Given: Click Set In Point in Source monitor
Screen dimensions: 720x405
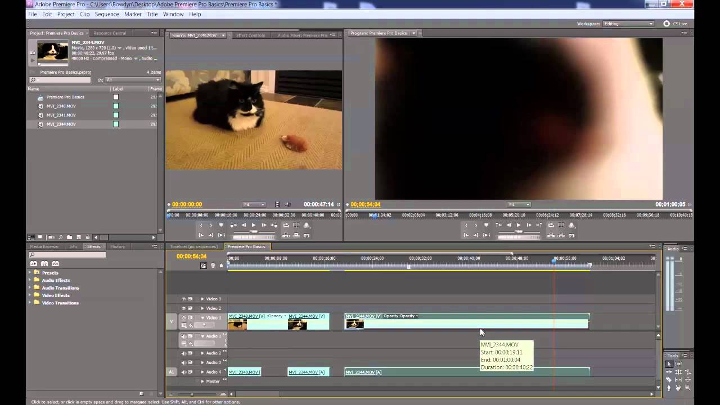Looking at the screenshot, I should click(x=201, y=225).
